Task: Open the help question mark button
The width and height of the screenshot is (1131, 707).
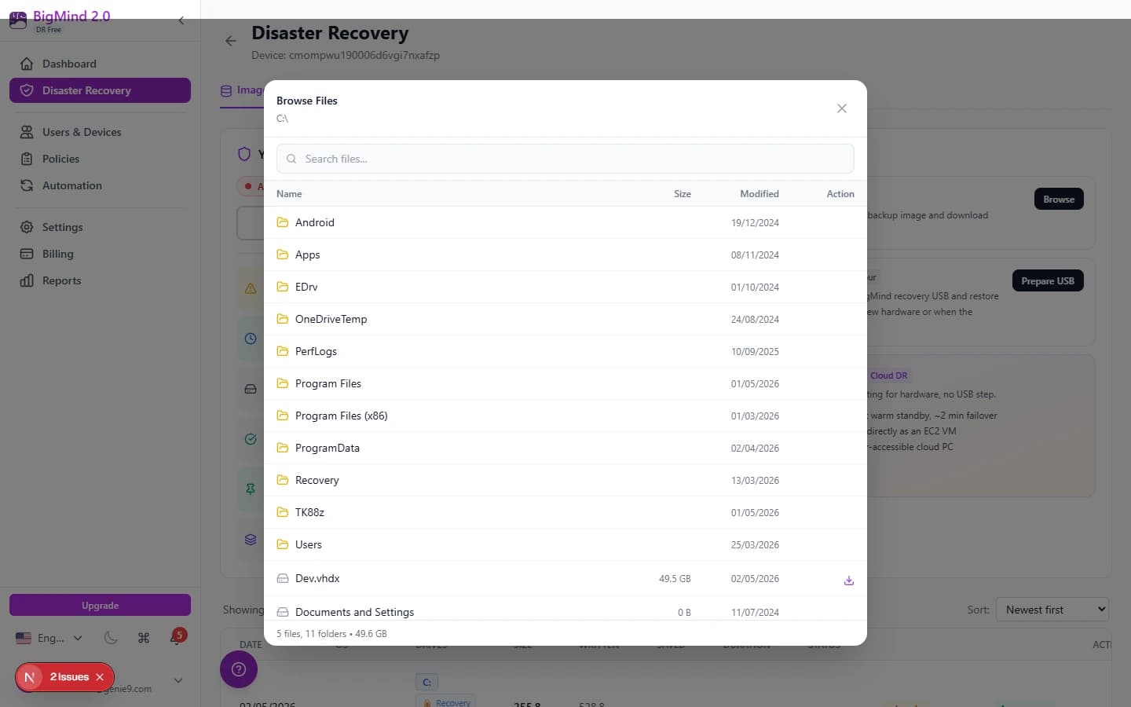Action: 239,669
